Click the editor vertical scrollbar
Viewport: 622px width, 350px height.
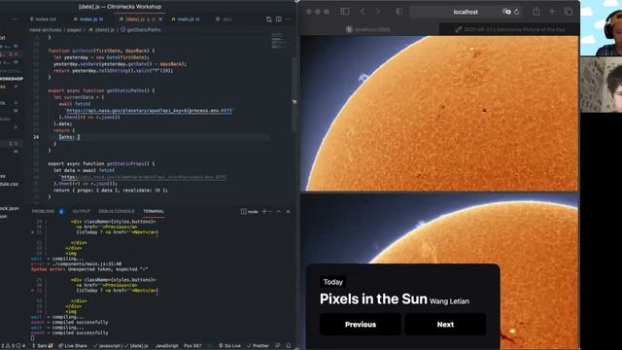294,95
